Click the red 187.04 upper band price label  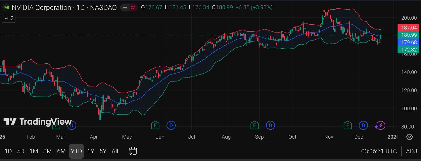point(409,28)
